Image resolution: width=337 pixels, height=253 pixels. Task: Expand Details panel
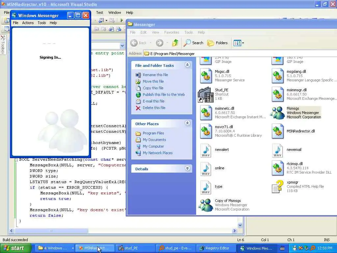point(187,168)
